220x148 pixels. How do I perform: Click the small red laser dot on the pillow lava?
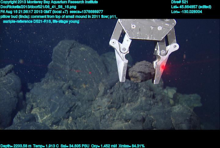[90, 73]
